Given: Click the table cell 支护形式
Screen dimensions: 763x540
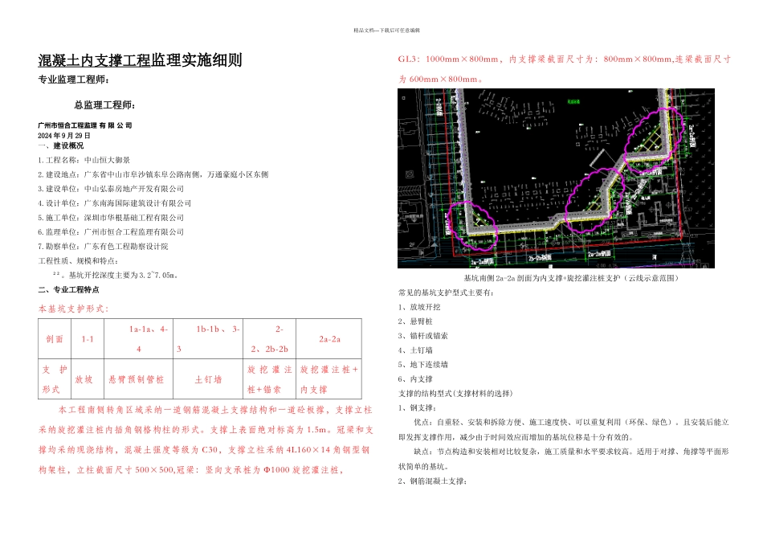Looking at the screenshot, I should tap(55, 379).
